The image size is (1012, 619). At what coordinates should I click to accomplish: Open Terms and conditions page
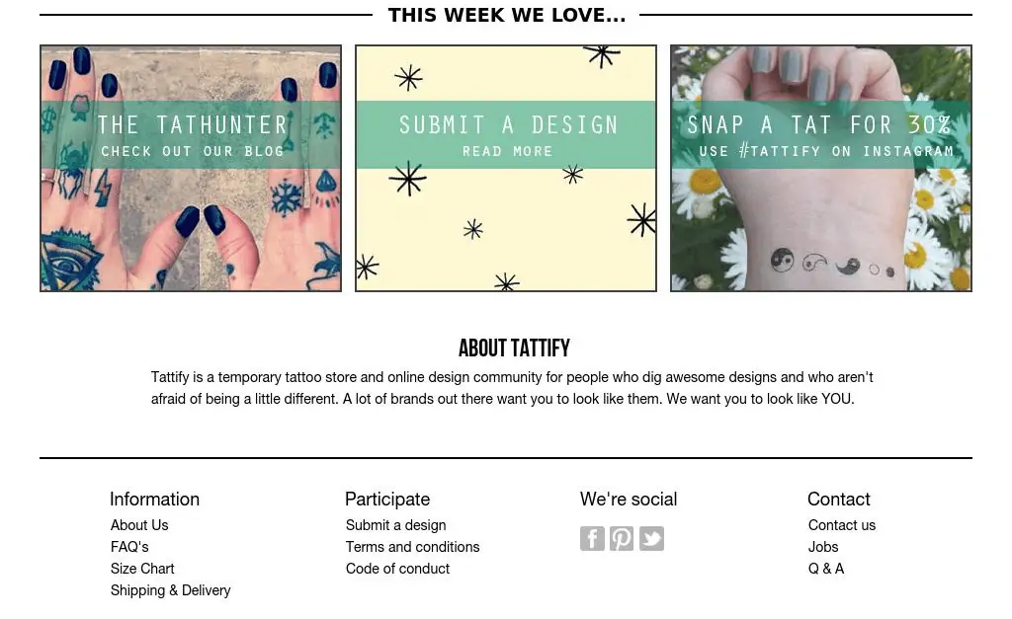pos(412,547)
